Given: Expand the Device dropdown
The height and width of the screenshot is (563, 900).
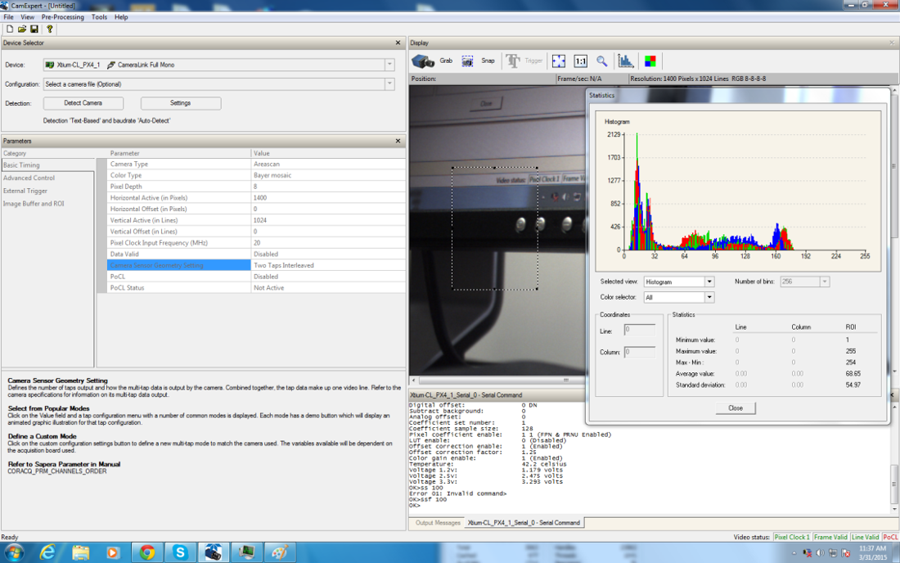Looking at the screenshot, I should pyautogui.click(x=389, y=65).
